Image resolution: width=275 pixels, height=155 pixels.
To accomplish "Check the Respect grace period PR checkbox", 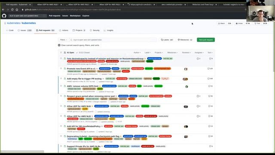I will 61,96.
